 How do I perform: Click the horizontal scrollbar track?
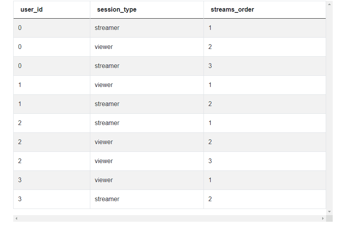point(169,219)
